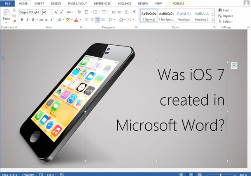Toggle Italic formatting
This screenshot has width=251, height=176.
point(28,20)
